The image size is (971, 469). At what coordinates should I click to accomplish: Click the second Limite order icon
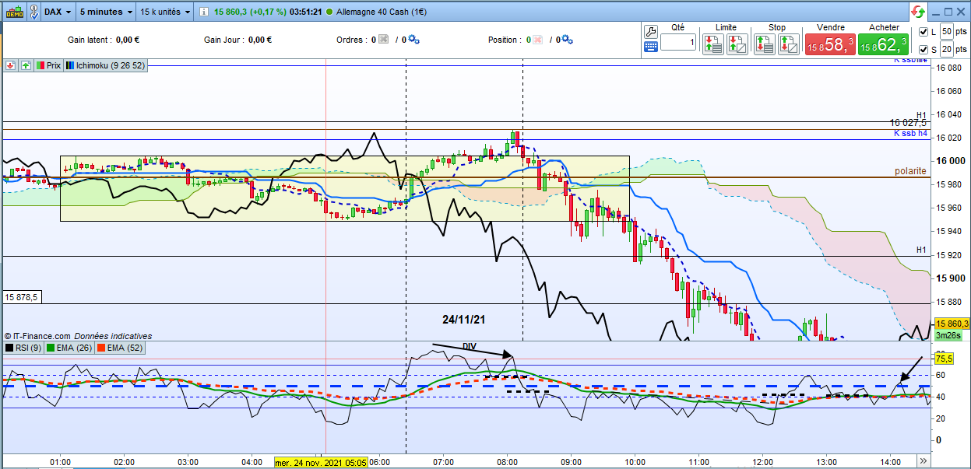tap(736, 44)
